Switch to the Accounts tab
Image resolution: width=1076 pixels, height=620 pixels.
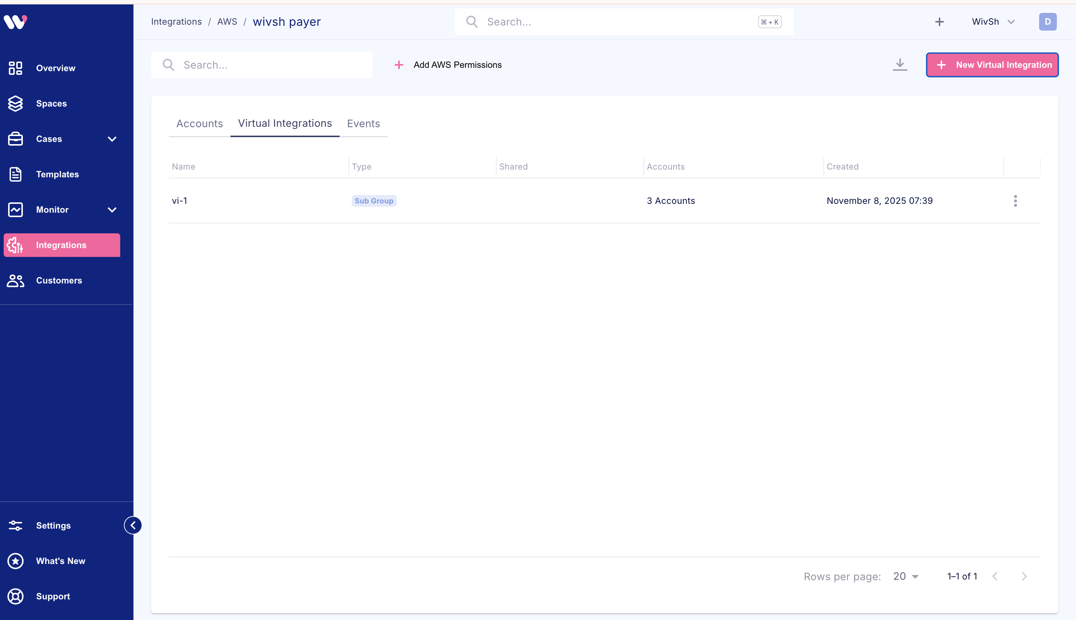[199, 123]
